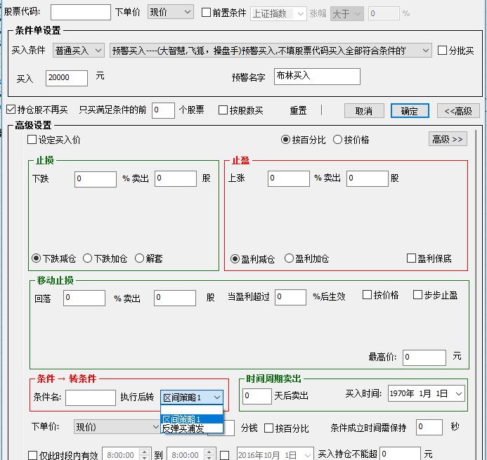The width and height of the screenshot is (487, 460).
Task: Uncheck 持仓股不再买 checkbox
Action: click(11, 110)
